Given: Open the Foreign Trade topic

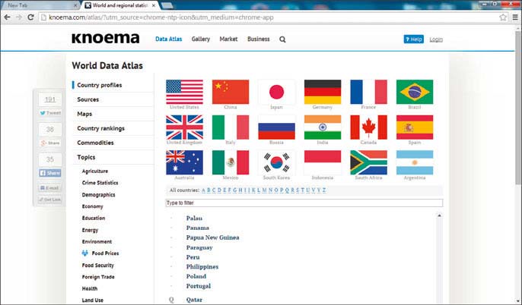Looking at the screenshot, I should click(98, 277).
